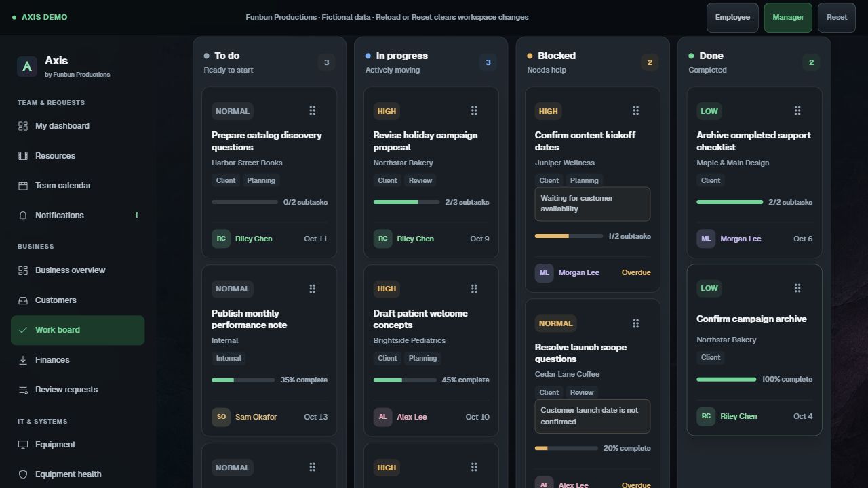Viewport: 868px width, 488px height.
Task: Open the Customers page
Action: (x=77, y=300)
